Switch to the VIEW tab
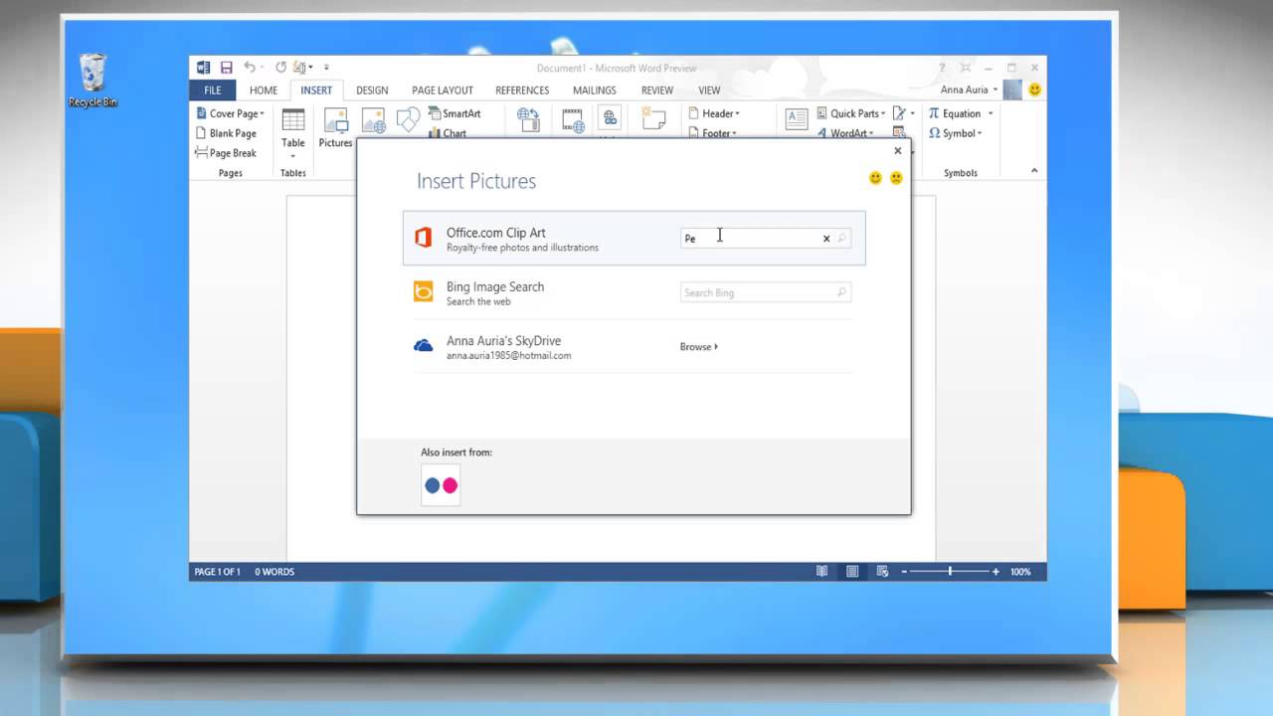The height and width of the screenshot is (716, 1273). point(709,89)
